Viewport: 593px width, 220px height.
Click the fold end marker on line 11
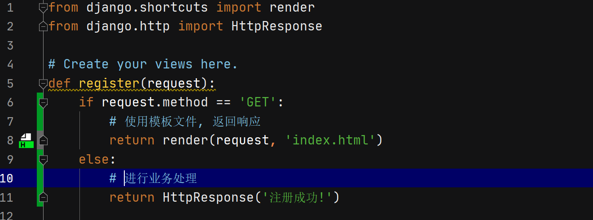(43, 197)
